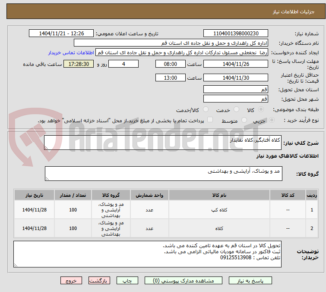Click the validity time field 13:00
The height and width of the screenshot is (292, 326).
(x=170, y=78)
